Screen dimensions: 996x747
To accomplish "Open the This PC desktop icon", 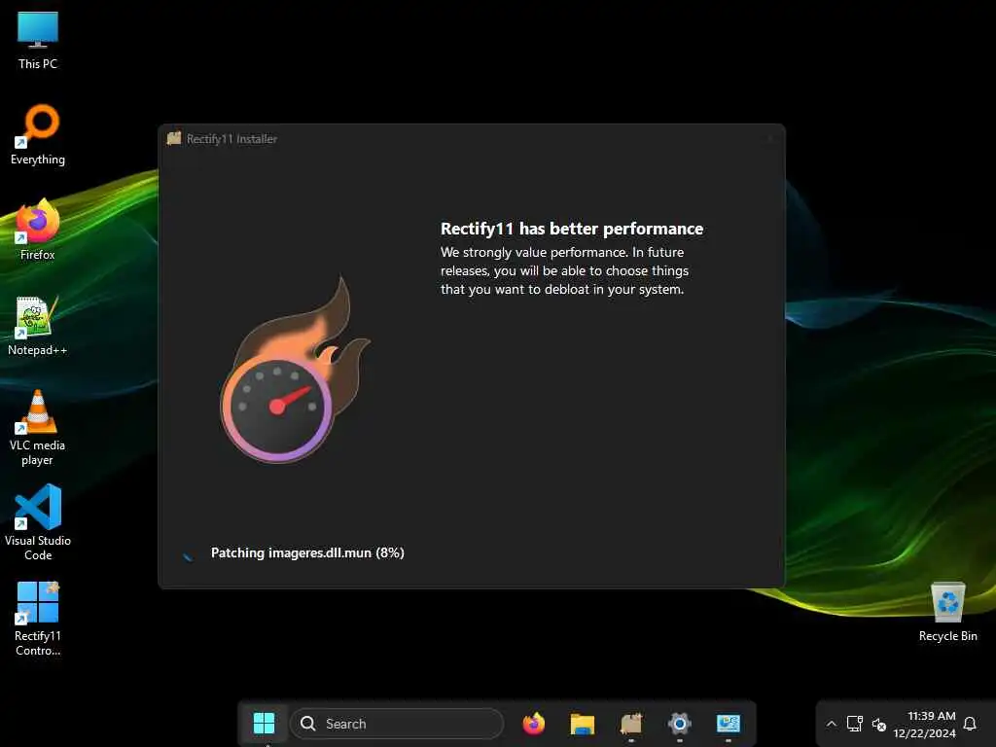I will point(38,39).
